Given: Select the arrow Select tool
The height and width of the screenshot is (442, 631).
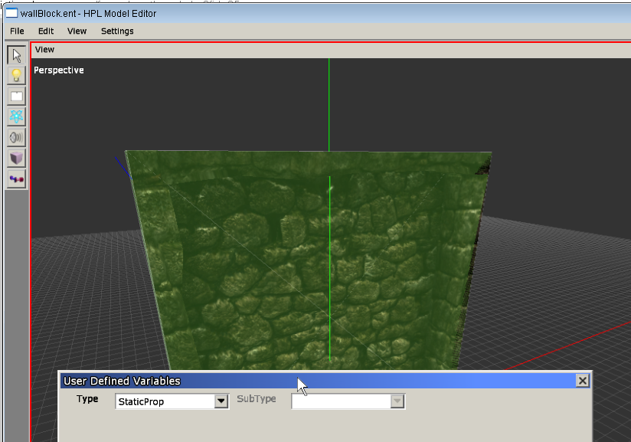Looking at the screenshot, I should pyautogui.click(x=16, y=55).
